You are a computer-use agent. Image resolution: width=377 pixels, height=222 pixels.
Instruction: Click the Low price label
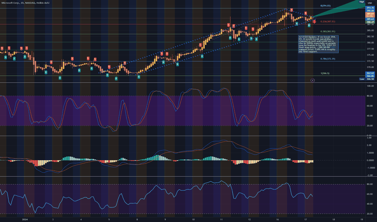[x=362, y=79]
